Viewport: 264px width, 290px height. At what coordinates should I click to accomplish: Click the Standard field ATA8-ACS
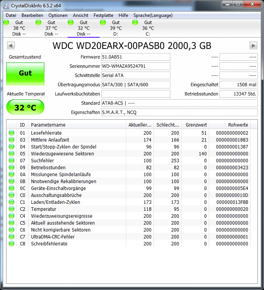[179, 103]
